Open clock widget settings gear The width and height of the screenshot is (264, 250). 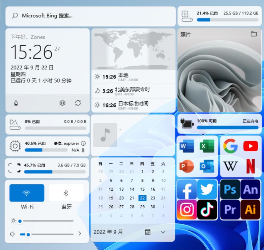62,103
